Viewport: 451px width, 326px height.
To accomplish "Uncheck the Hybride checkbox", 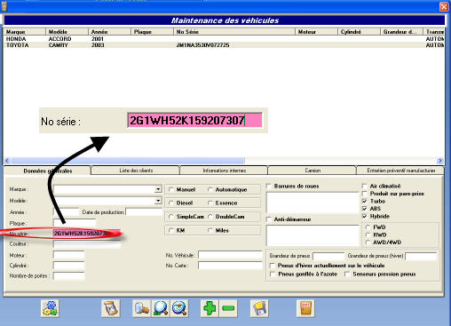I will [x=365, y=216].
